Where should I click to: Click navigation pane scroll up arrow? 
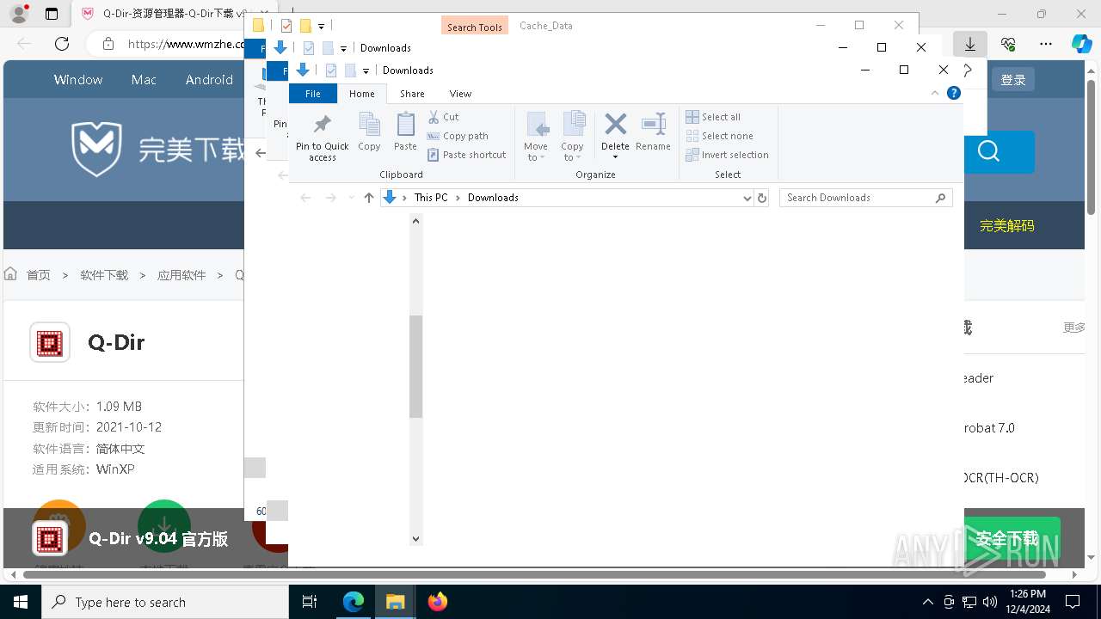click(x=415, y=221)
